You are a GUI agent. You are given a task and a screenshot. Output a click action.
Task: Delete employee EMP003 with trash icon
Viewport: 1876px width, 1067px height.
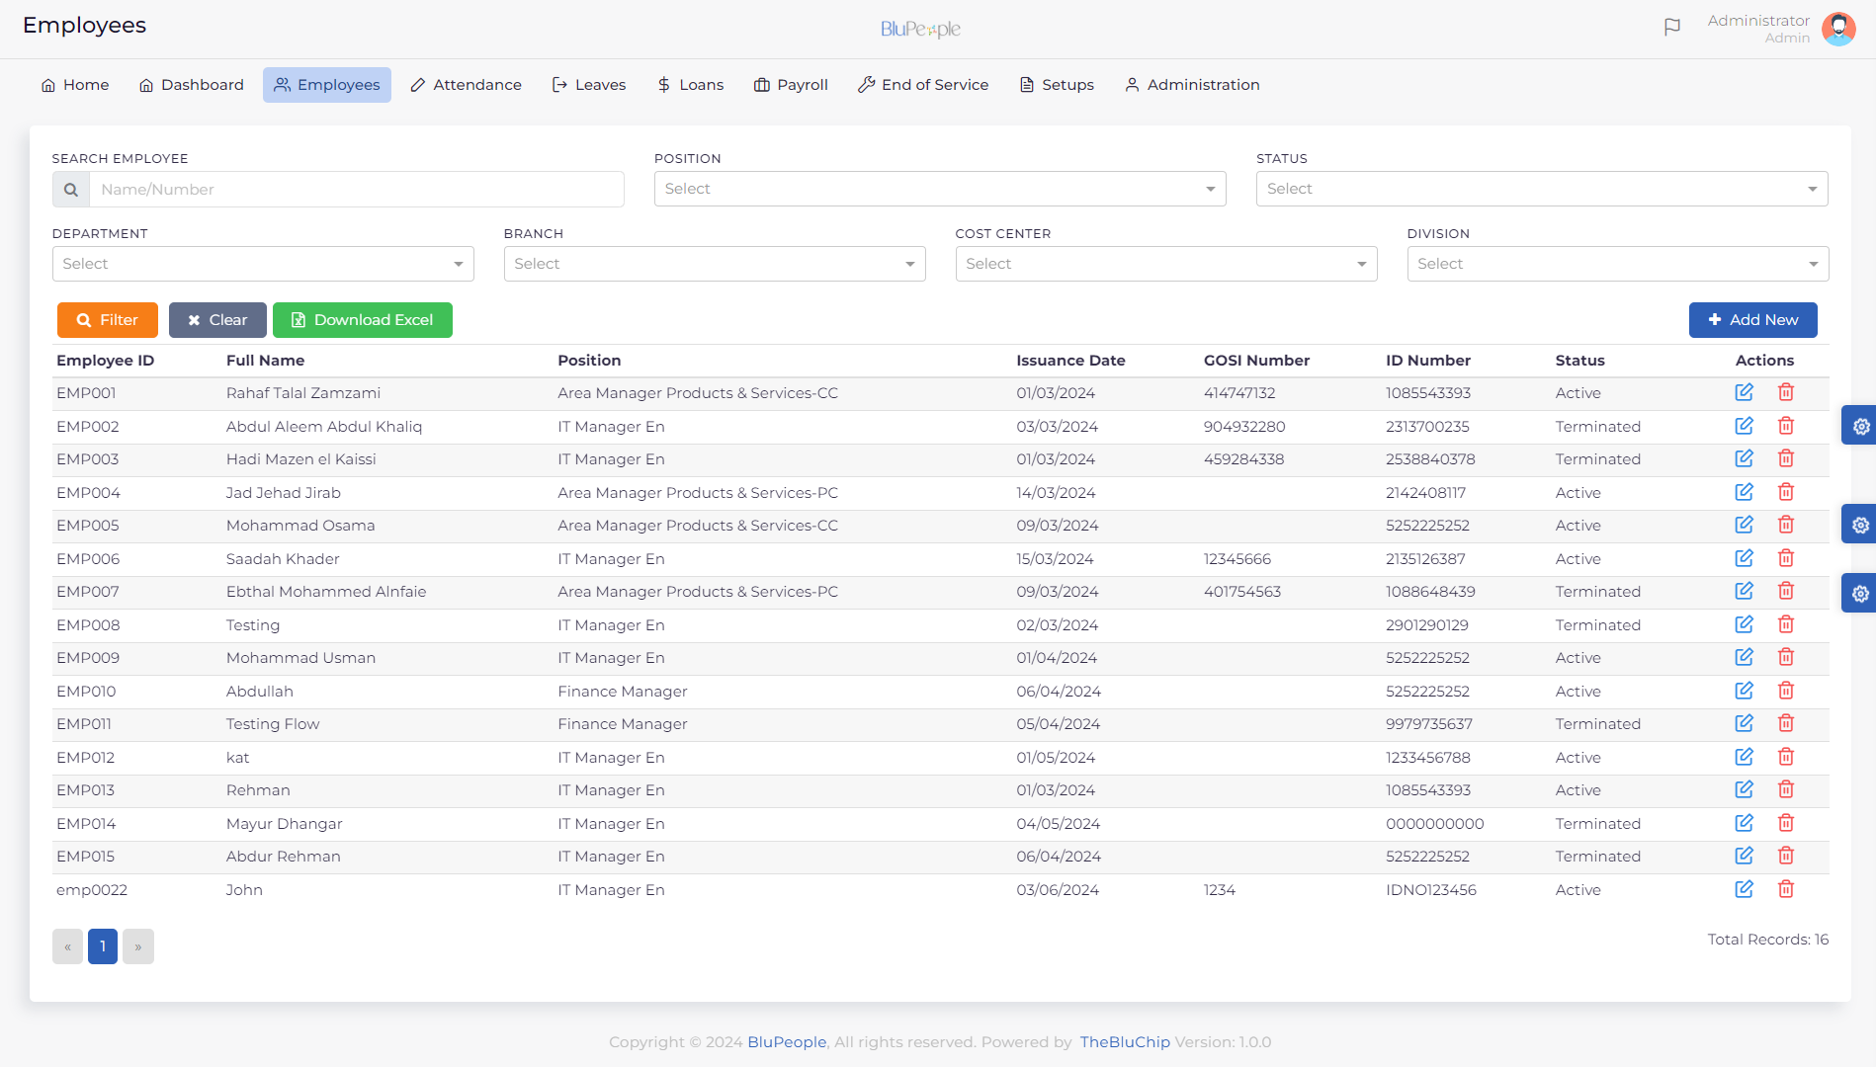1785,458
